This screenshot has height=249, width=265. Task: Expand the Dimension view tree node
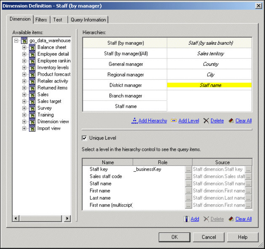coord(24,122)
